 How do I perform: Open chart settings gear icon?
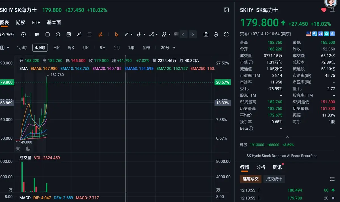(x=216, y=34)
